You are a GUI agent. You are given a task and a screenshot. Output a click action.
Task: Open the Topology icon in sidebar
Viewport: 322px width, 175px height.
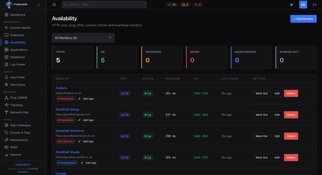coord(6,105)
